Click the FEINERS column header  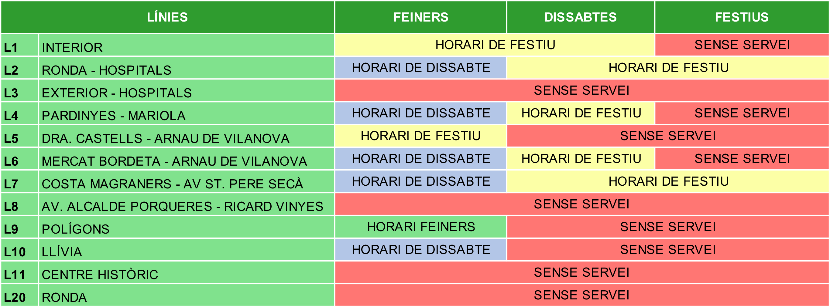coord(420,17)
